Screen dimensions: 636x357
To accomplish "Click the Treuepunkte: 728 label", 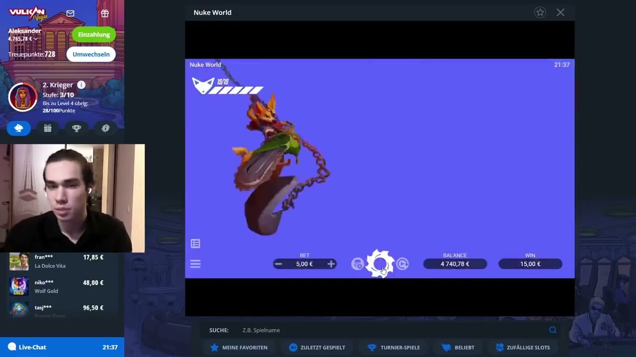I will pyautogui.click(x=32, y=55).
